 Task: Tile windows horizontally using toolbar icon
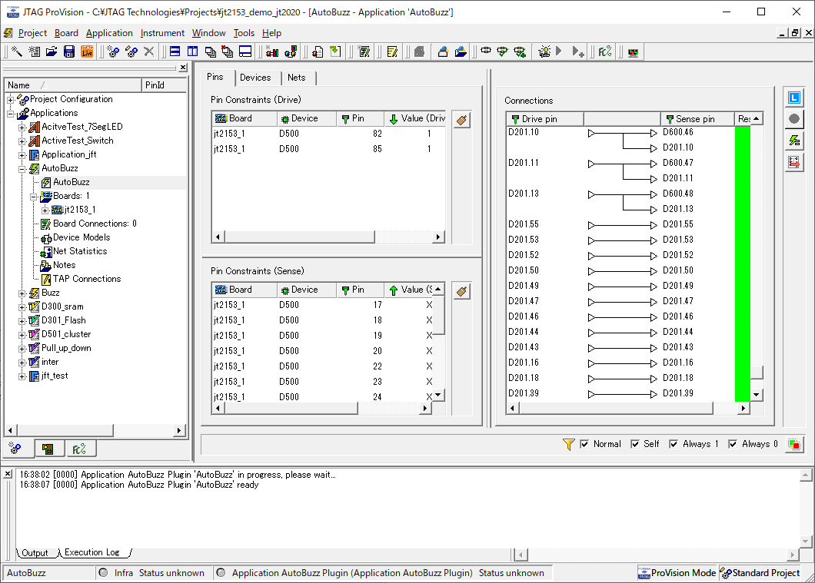point(175,51)
